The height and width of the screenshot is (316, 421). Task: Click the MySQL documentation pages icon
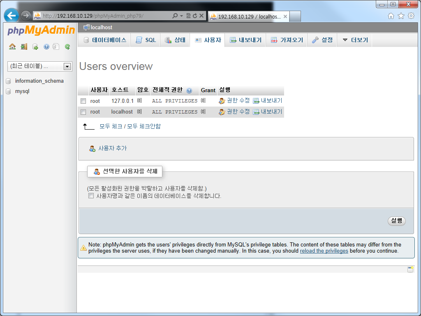click(x=56, y=47)
